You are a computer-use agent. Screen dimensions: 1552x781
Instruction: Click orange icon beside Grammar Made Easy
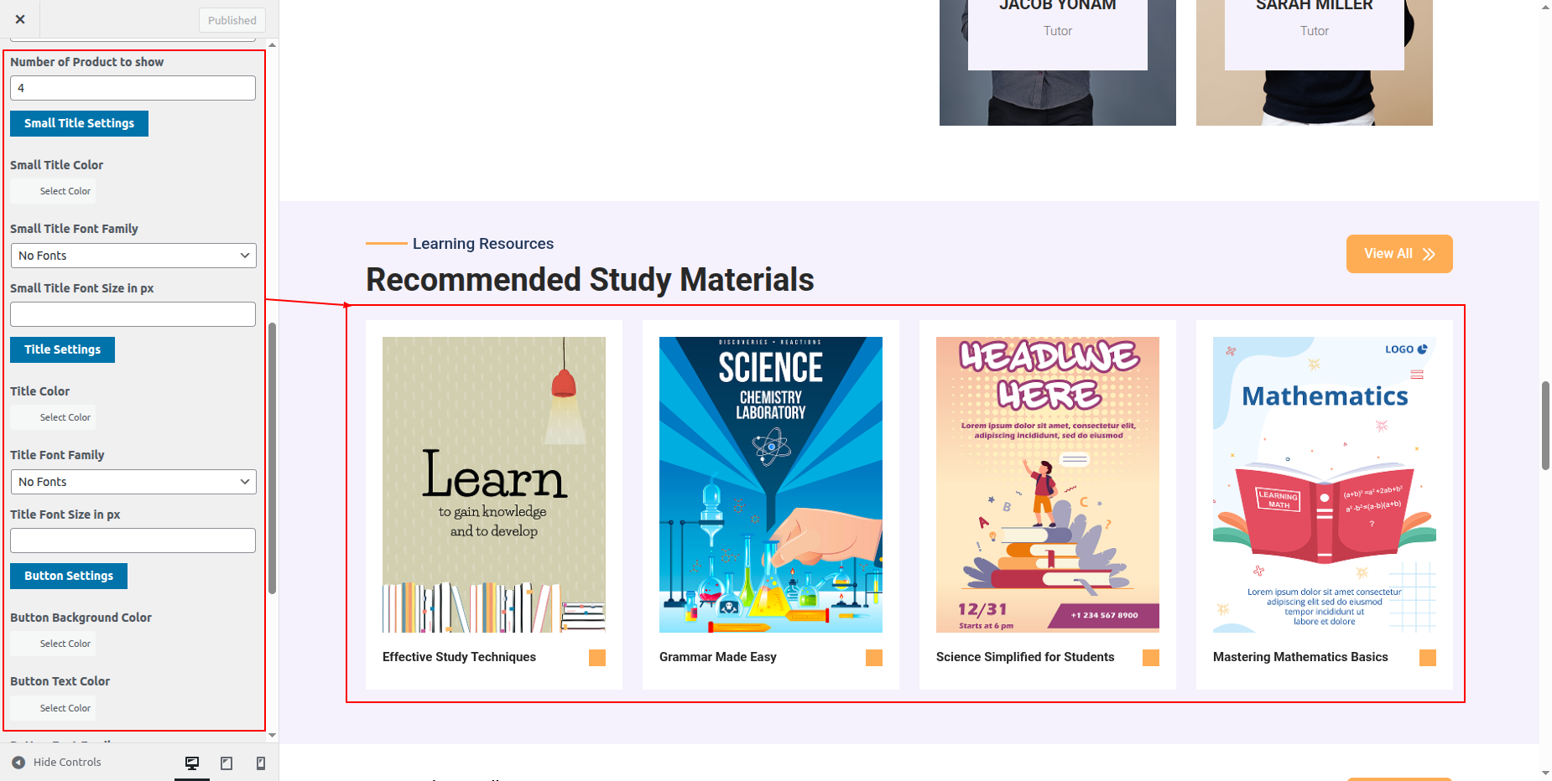tap(874, 658)
